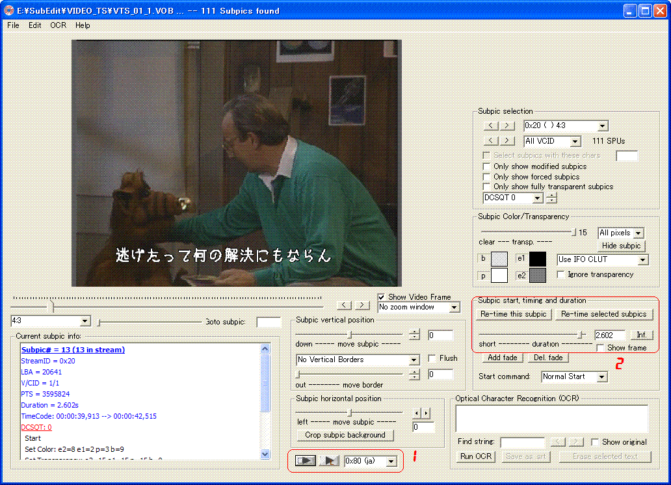Image resolution: width=671 pixels, height=485 pixels.
Task: Toggle Show Video Frame checkbox
Action: (381, 296)
